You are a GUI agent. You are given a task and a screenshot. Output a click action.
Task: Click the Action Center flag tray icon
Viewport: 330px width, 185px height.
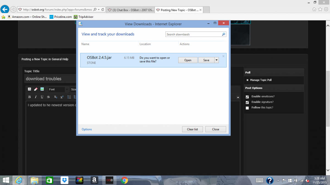[x=284, y=180]
